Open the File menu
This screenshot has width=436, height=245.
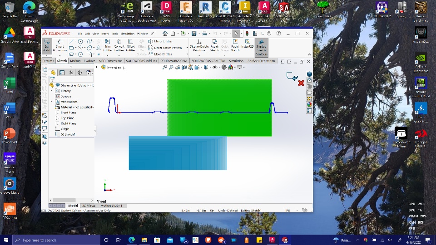click(x=80, y=34)
